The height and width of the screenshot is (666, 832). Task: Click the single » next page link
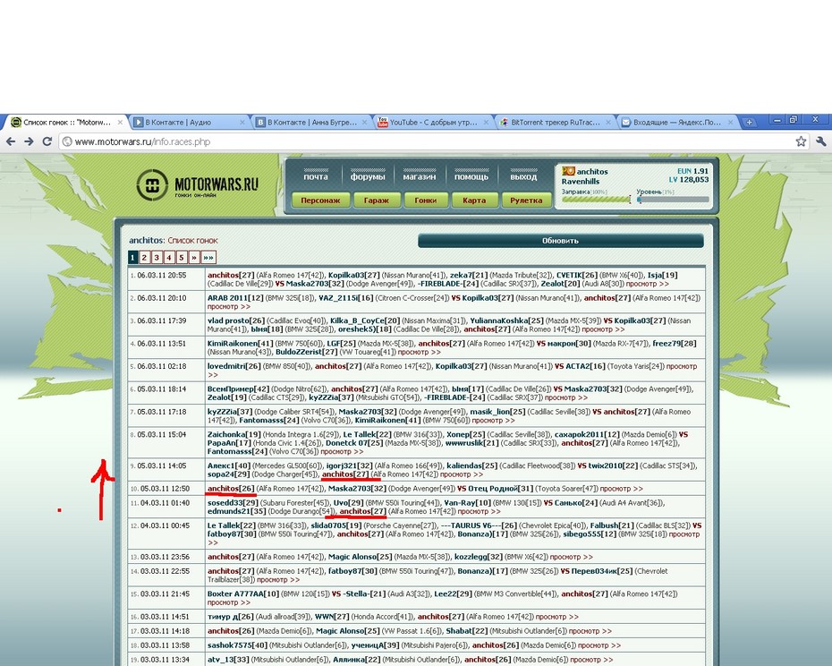click(193, 258)
